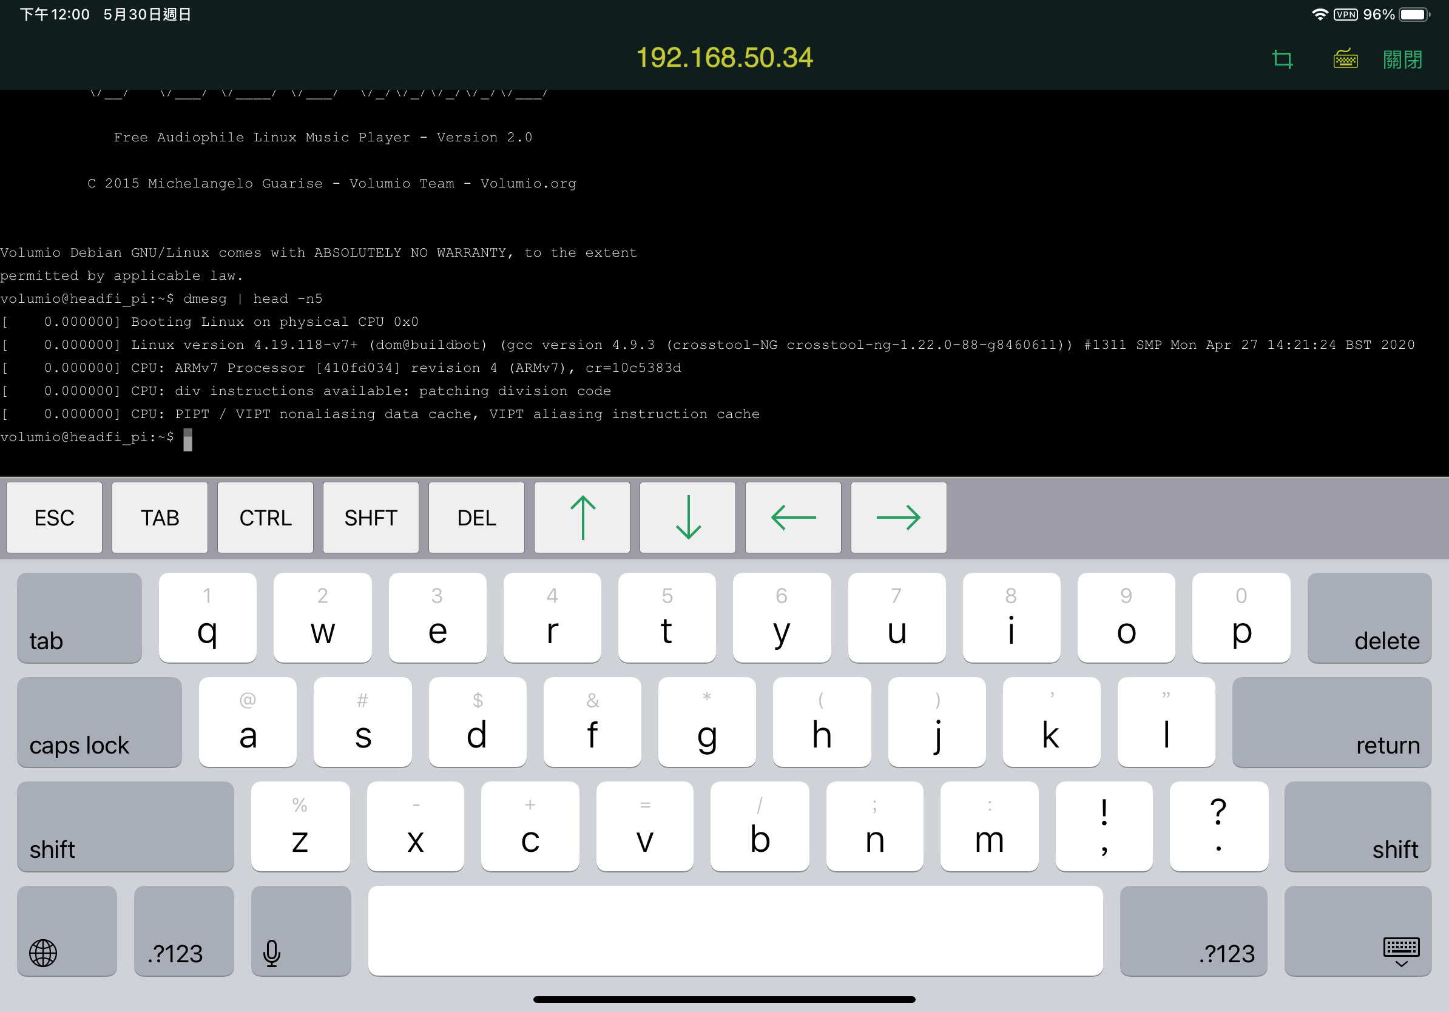This screenshot has height=1012, width=1449.
Task: Tap the m key
Action: tap(990, 826)
